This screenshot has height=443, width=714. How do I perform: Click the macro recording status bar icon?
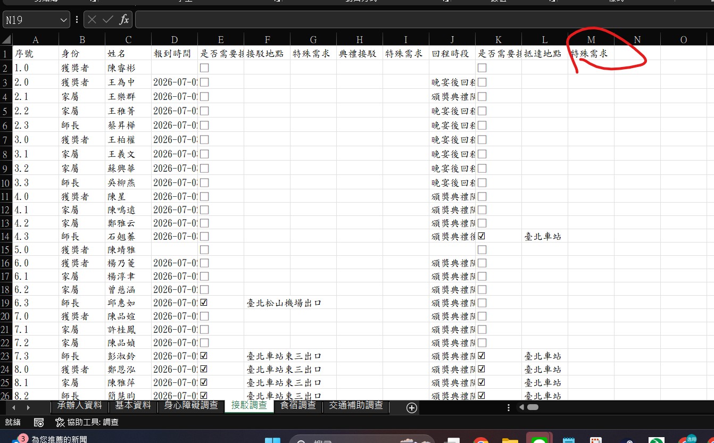point(39,422)
